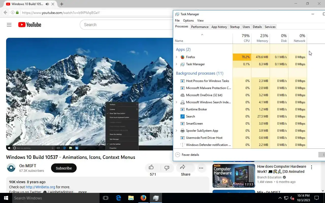Switch to the Details tab
325x203 pixels.
[x=257, y=27]
